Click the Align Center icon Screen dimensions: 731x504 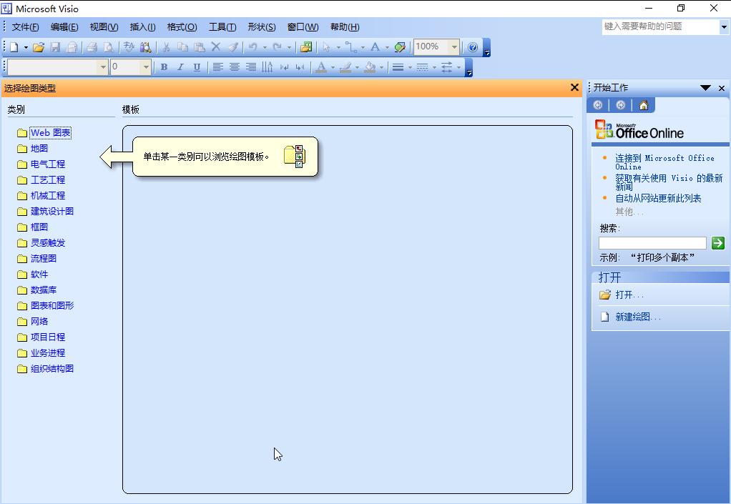point(235,67)
